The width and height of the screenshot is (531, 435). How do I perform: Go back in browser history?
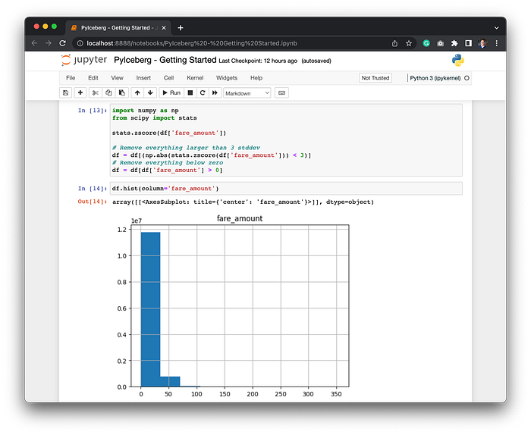[34, 43]
